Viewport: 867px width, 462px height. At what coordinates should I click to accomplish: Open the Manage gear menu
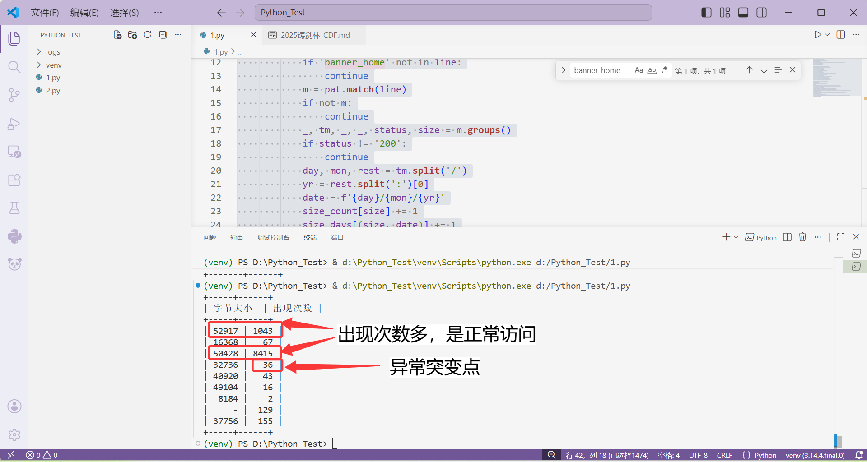point(14,434)
